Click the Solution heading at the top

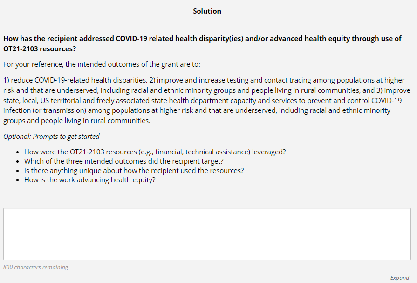207,11
